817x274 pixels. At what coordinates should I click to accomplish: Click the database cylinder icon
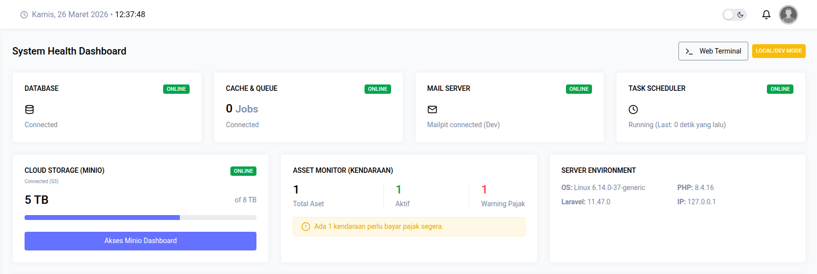29,110
